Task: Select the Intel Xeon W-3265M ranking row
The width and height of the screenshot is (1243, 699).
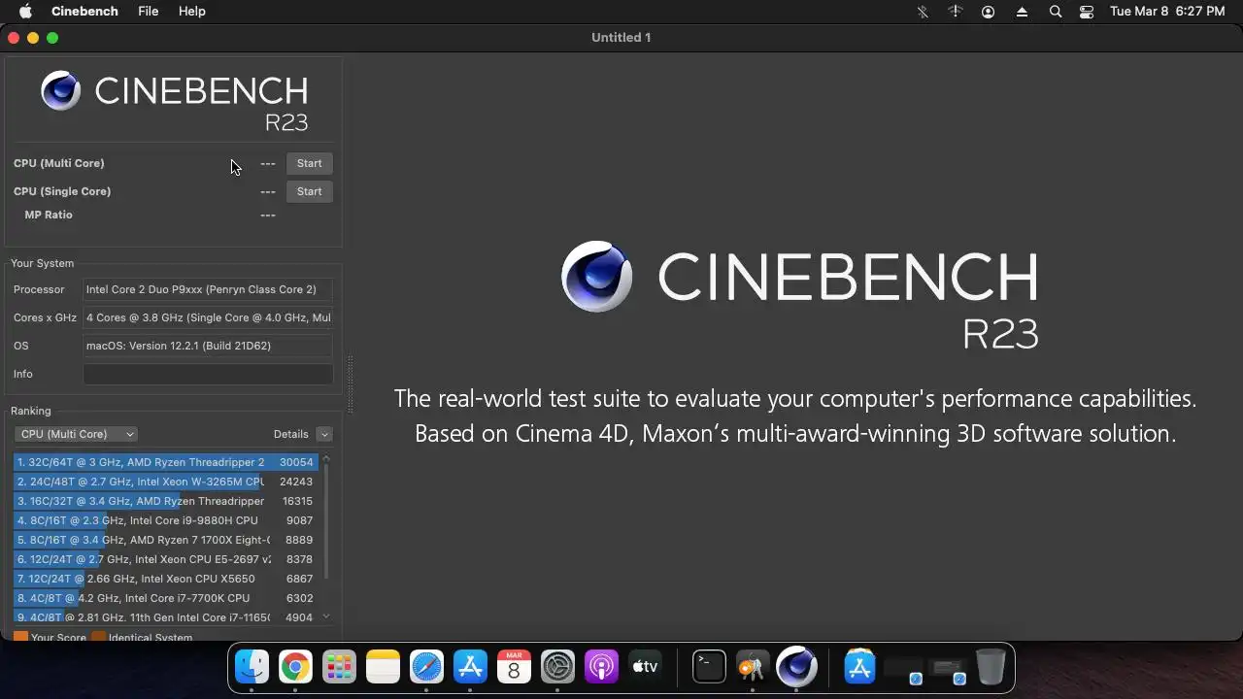Action: 166,482
